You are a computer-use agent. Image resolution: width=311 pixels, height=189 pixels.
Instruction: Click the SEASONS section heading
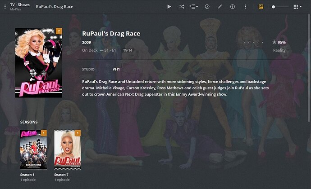coord(29,122)
